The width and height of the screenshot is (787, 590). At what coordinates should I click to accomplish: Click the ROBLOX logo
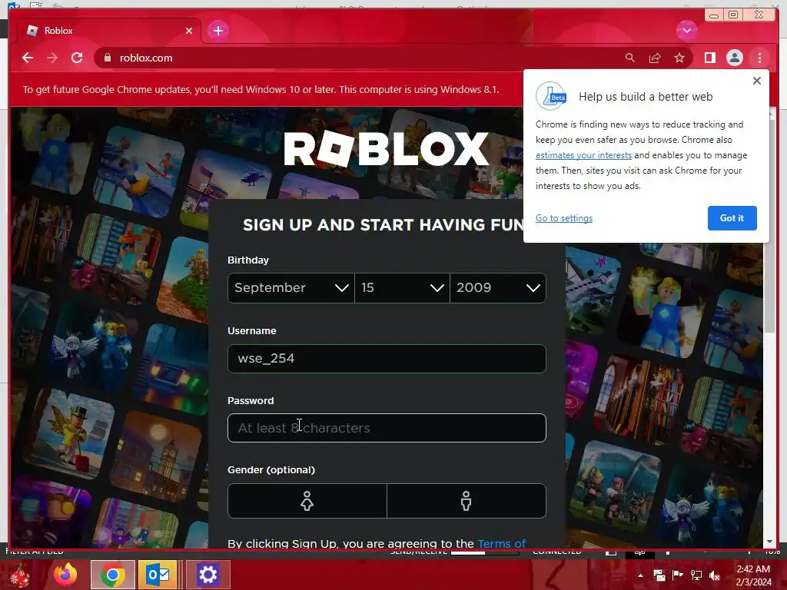click(x=386, y=148)
